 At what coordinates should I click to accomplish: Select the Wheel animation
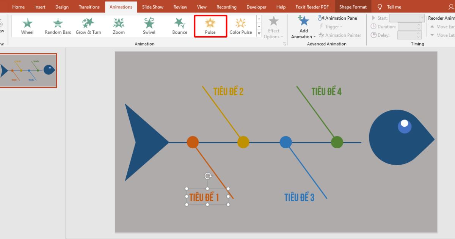(x=27, y=25)
